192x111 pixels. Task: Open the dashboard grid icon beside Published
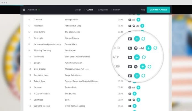[24, 10]
